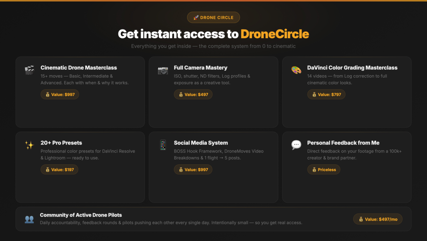Click the 'Professional color presets for DaVinci Resolve' description

pyautogui.click(x=88, y=154)
